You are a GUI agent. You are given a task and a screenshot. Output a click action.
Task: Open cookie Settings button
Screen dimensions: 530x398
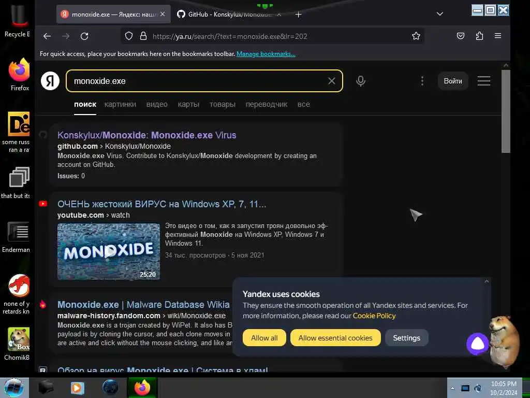tap(407, 338)
